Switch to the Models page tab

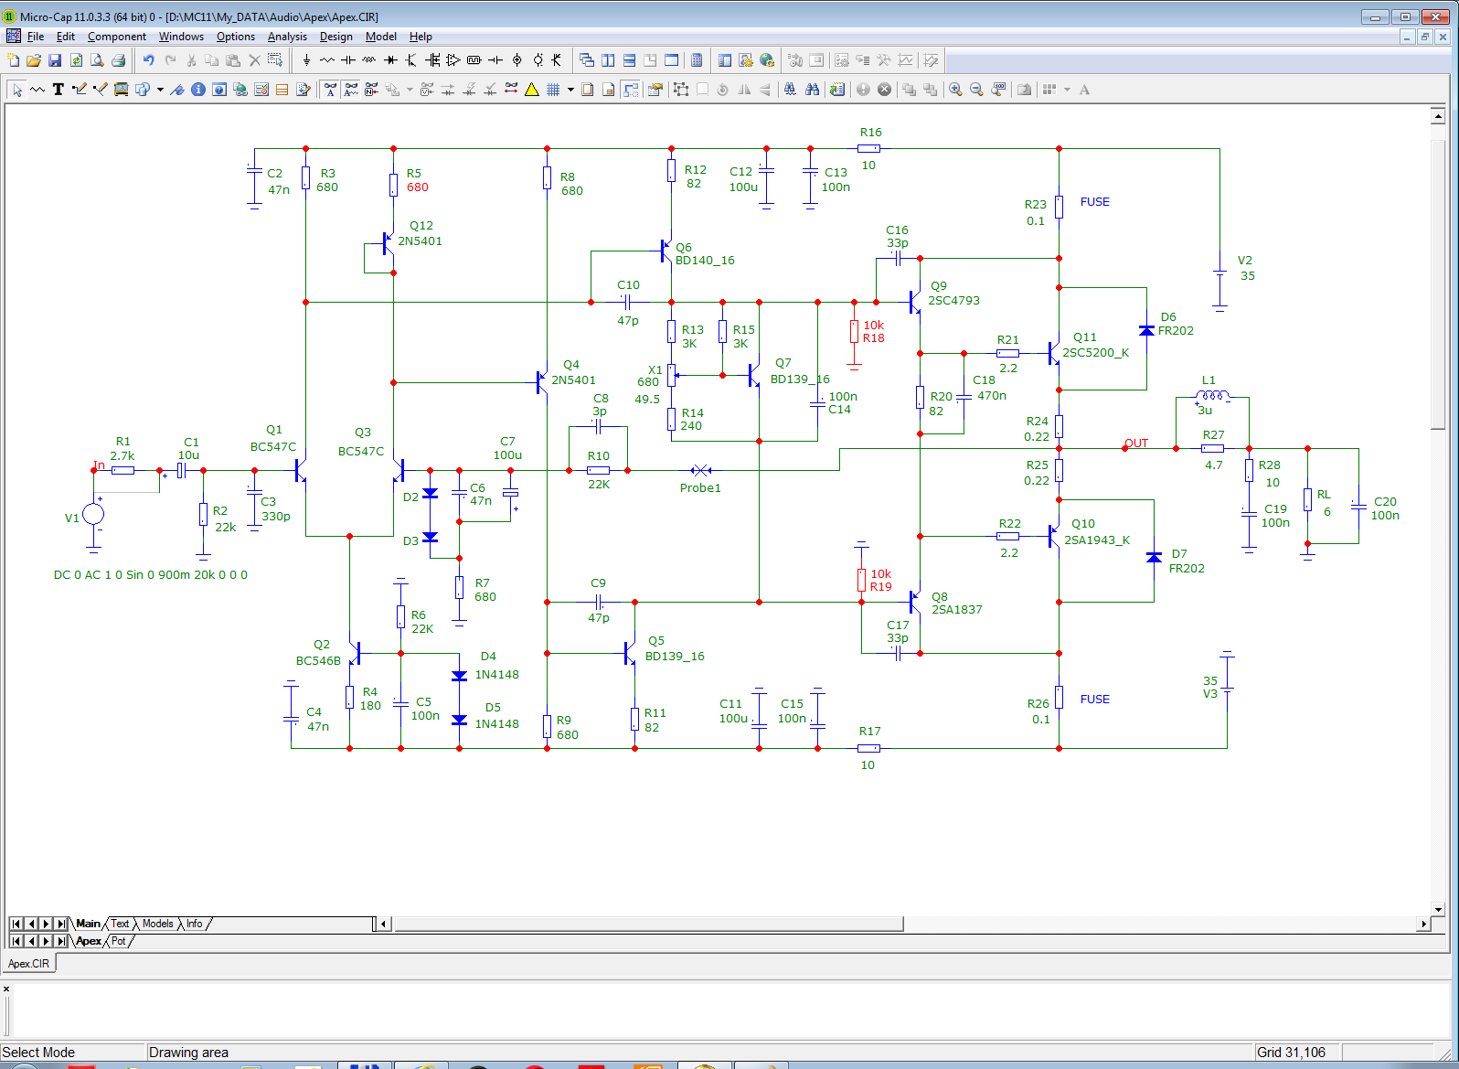157,924
